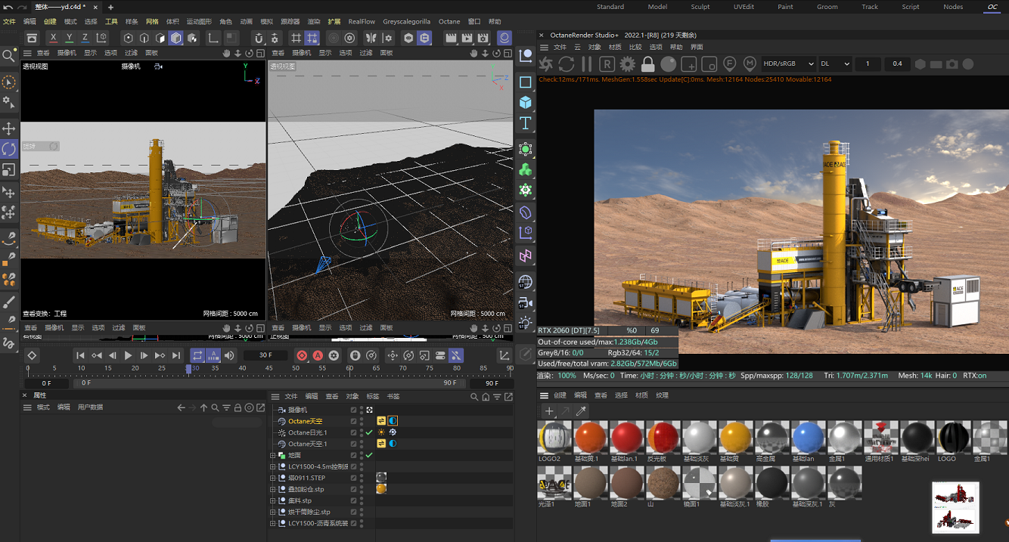This screenshot has width=1009, height=542.
Task: Select the Text spline tool icon
Action: 526,122
